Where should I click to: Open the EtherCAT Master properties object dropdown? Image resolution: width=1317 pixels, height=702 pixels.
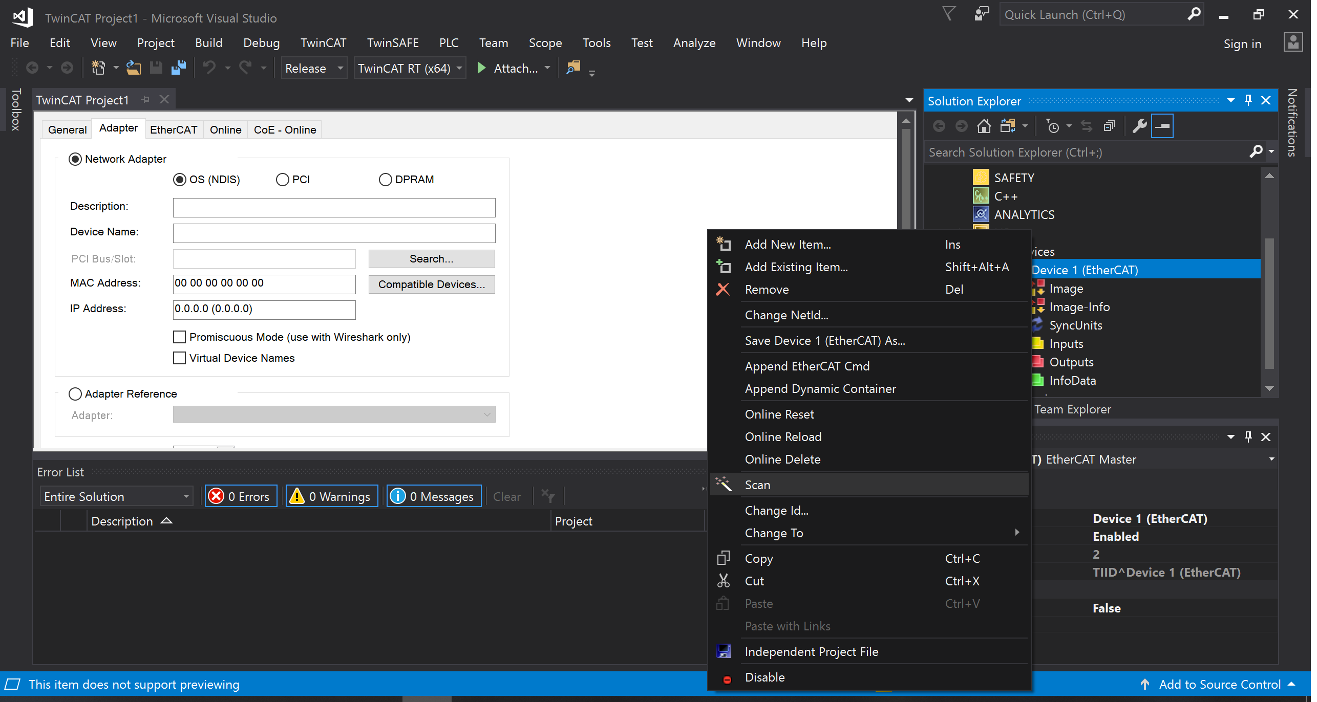[1272, 459]
